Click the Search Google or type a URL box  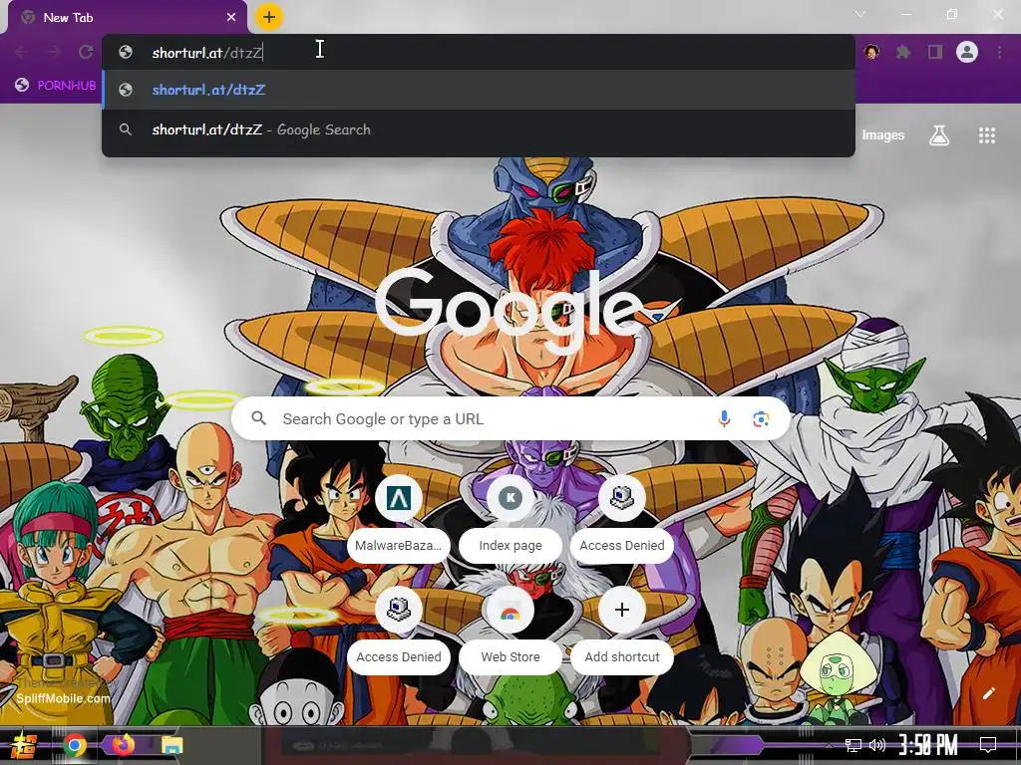(511, 419)
